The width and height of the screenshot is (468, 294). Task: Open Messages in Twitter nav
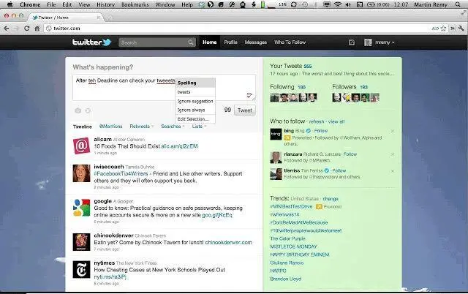pos(255,42)
